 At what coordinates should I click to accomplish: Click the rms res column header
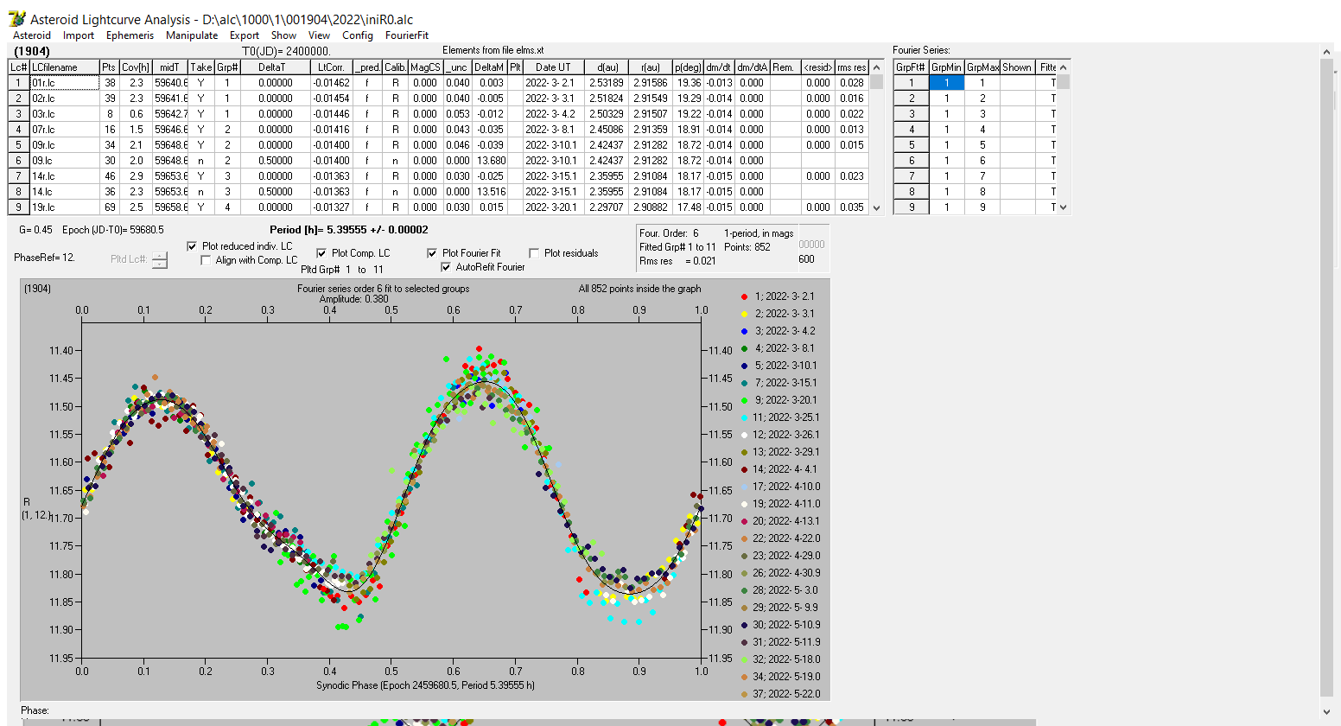852,67
